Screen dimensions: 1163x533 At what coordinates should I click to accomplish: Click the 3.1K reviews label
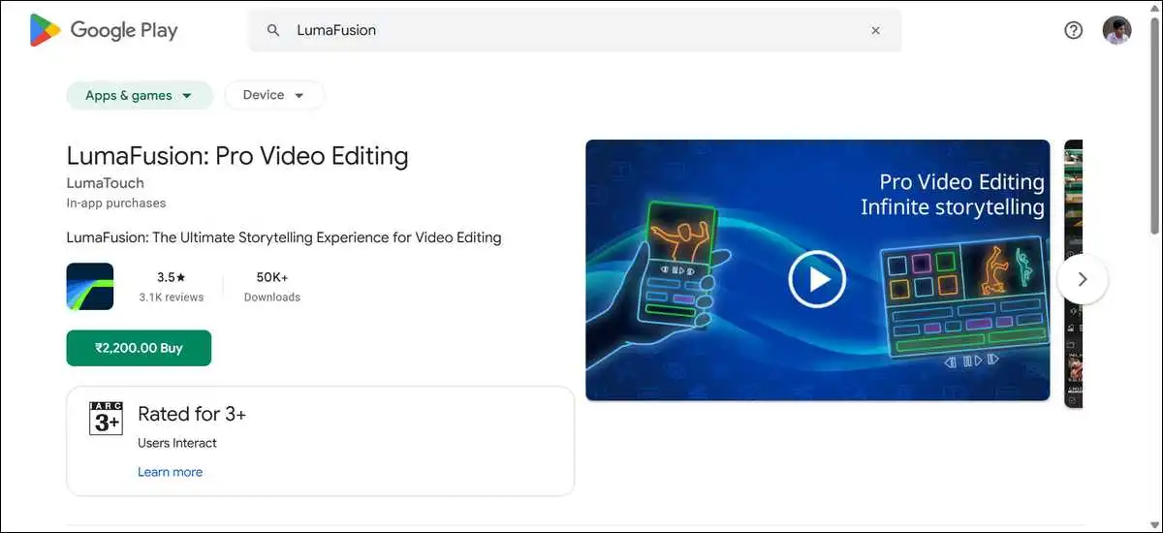tap(172, 298)
